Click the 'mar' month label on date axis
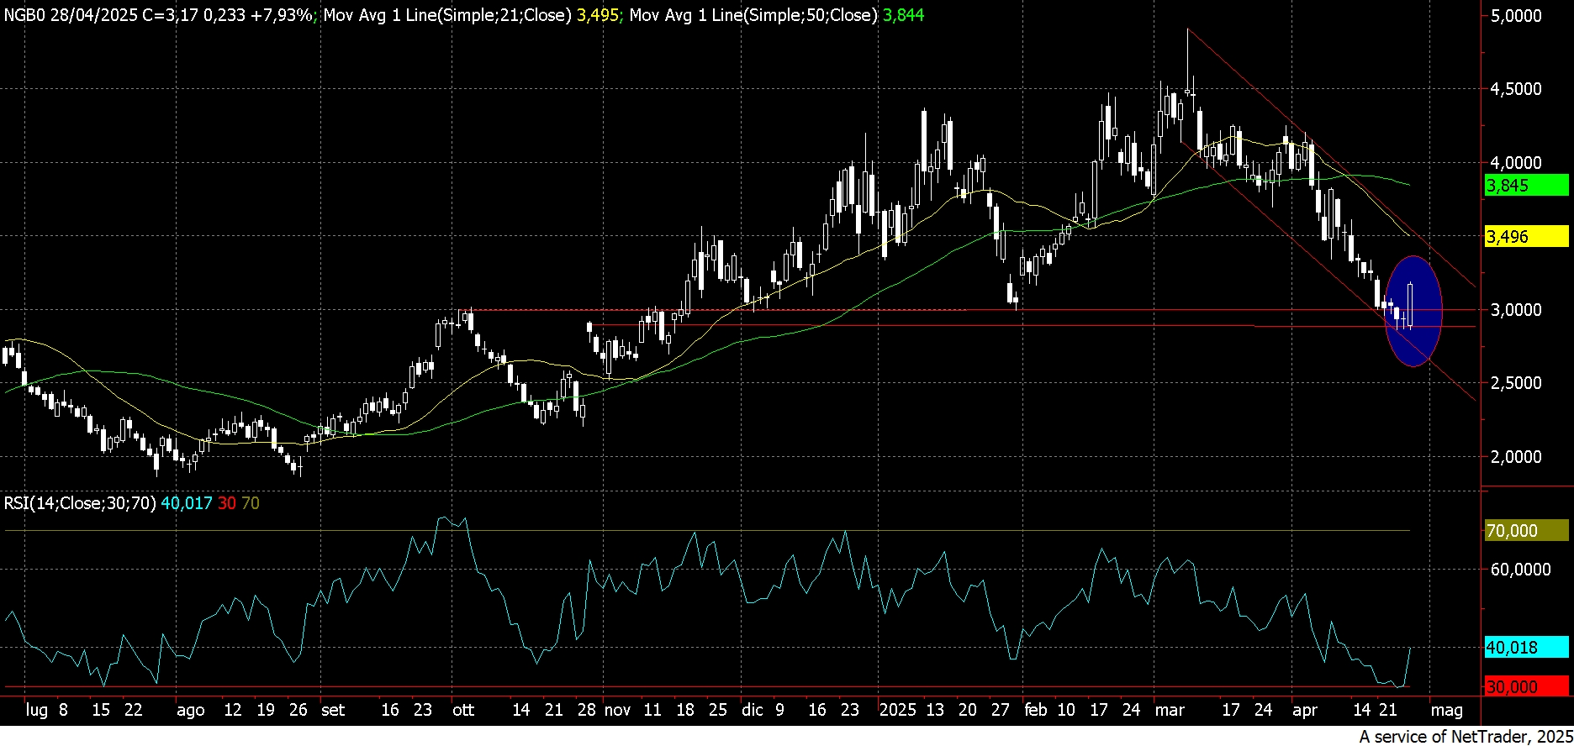Viewport: 1574px width, 746px height. pos(1170,710)
